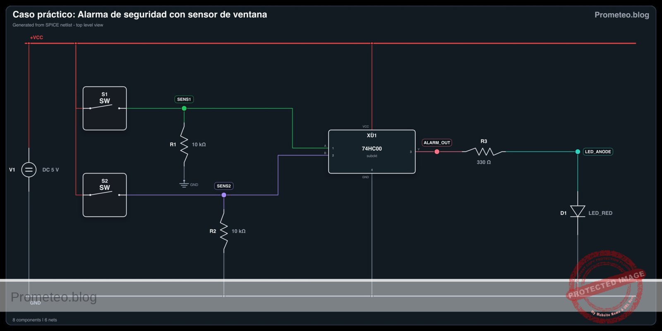Click the S2 switch component box
The width and height of the screenshot is (662, 331).
pyautogui.click(x=105, y=195)
